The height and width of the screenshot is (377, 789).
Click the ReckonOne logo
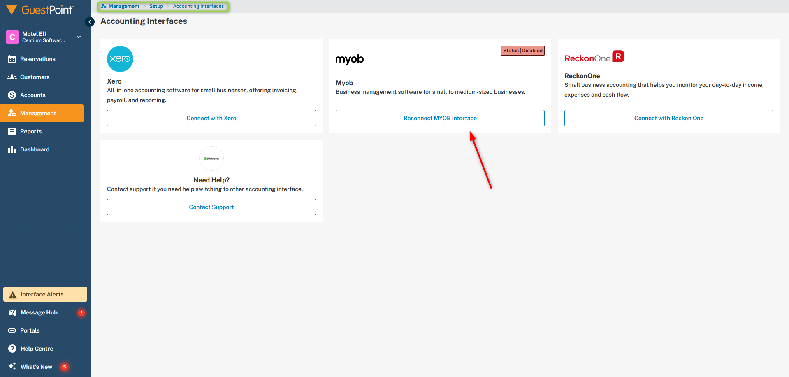click(594, 57)
